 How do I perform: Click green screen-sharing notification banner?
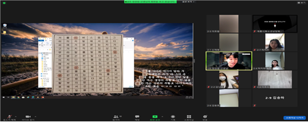[x=150, y=2]
